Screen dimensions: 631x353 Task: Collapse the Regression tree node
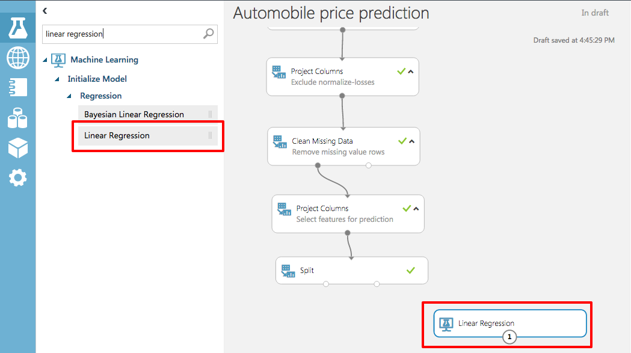[x=69, y=96]
